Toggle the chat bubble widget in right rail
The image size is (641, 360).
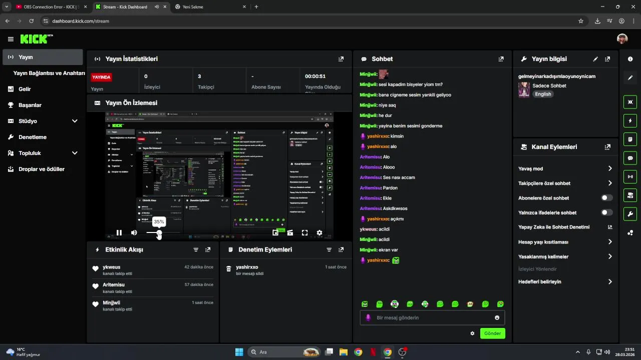click(x=630, y=158)
